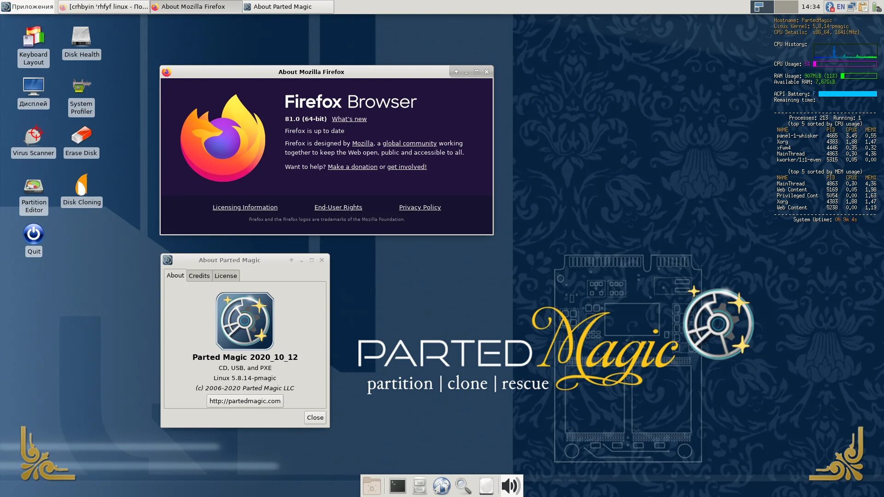Shade the About Mozilla Firefox window with up-arrow button
This screenshot has width=884, height=497.
click(x=456, y=72)
